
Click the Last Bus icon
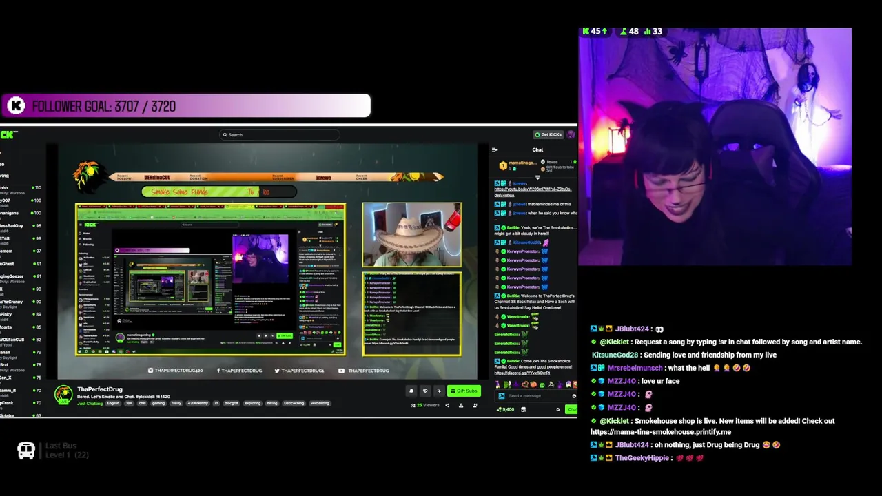coord(26,451)
